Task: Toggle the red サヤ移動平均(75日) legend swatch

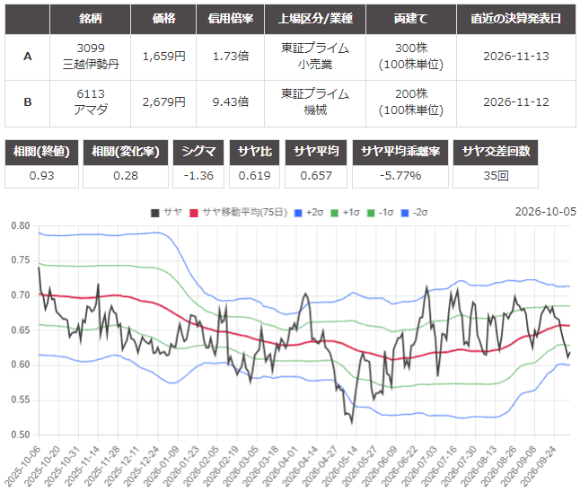Action: tap(194, 213)
